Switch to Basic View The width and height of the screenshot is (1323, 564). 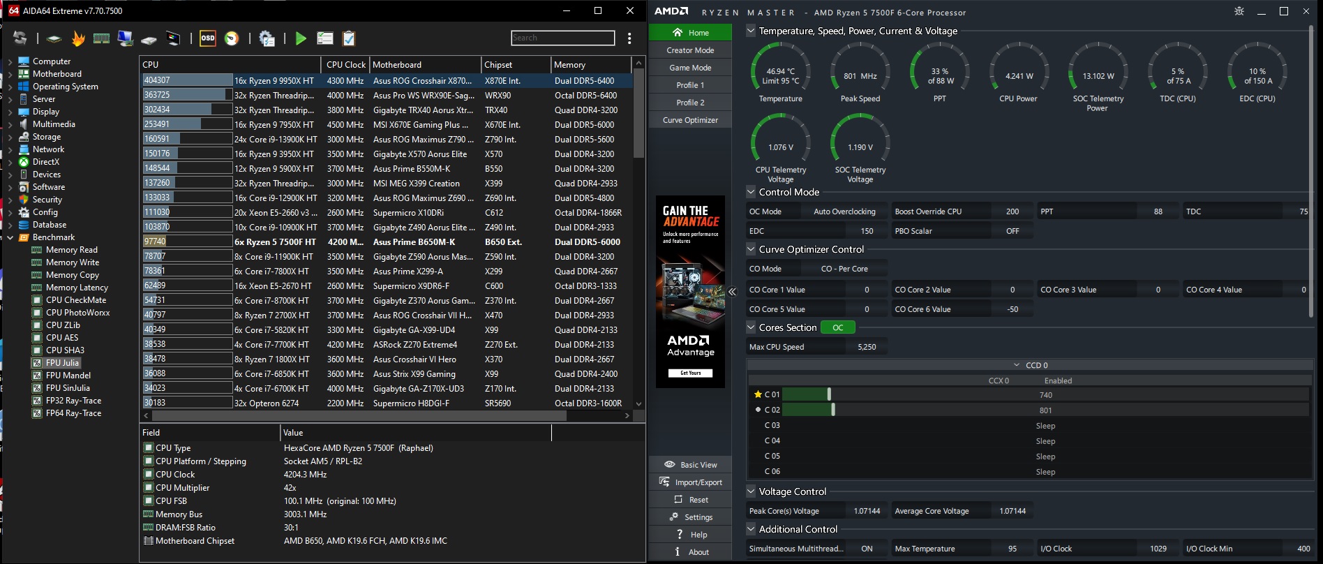tap(690, 465)
